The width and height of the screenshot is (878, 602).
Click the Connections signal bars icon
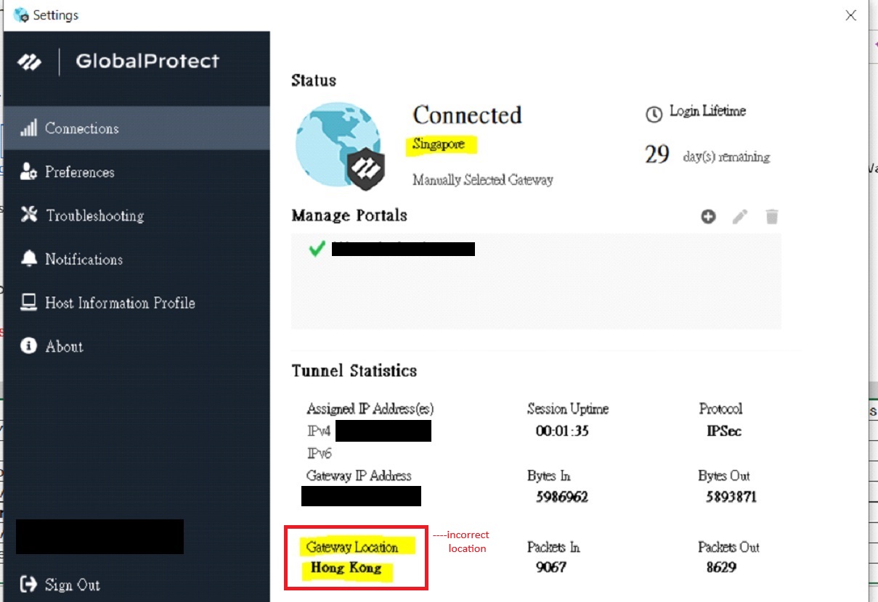(28, 128)
